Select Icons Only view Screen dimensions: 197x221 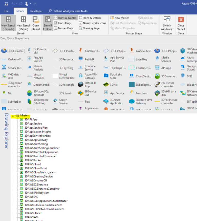pyautogui.click(x=63, y=23)
